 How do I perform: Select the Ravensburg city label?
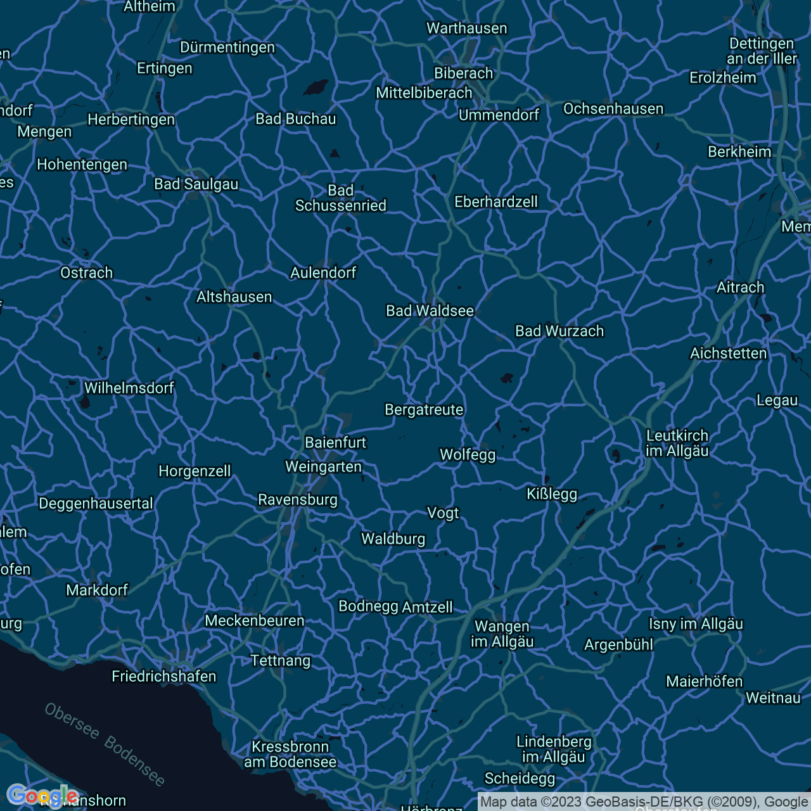coord(298,500)
